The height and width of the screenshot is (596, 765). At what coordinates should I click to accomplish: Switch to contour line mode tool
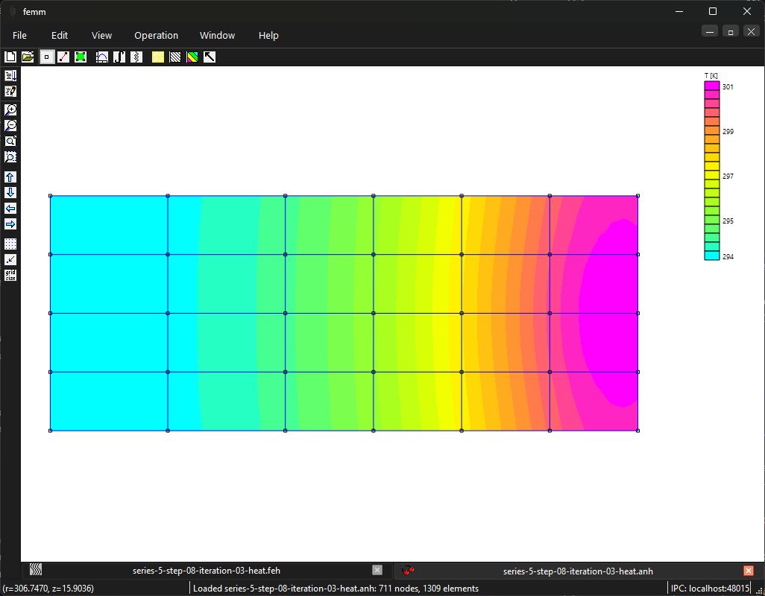[63, 57]
